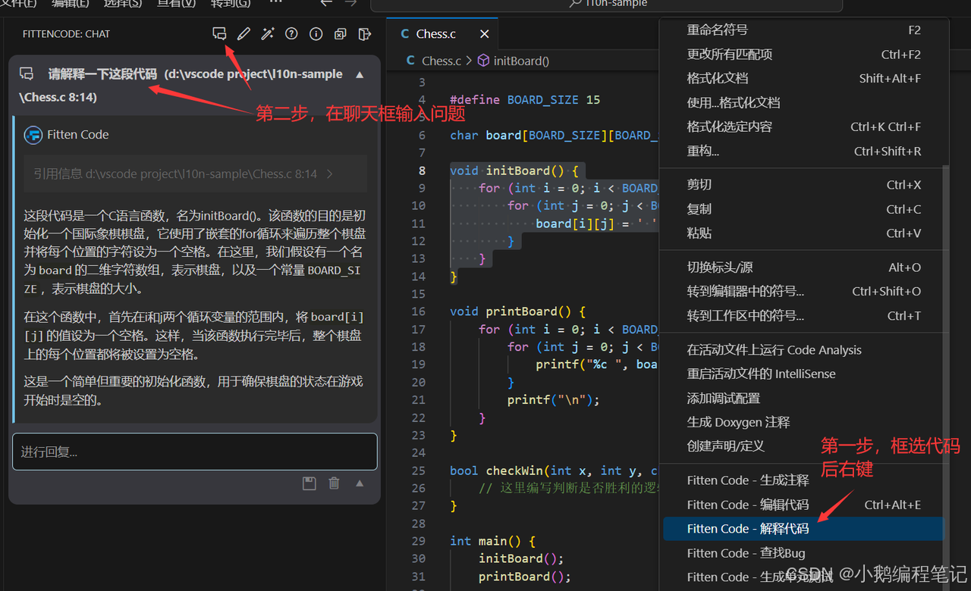The width and height of the screenshot is (971, 591).
Task: Open the question-mark help icon
Action: click(291, 34)
